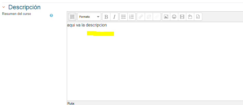Insert an emoticon smiley
243x105 pixels.
point(174,17)
